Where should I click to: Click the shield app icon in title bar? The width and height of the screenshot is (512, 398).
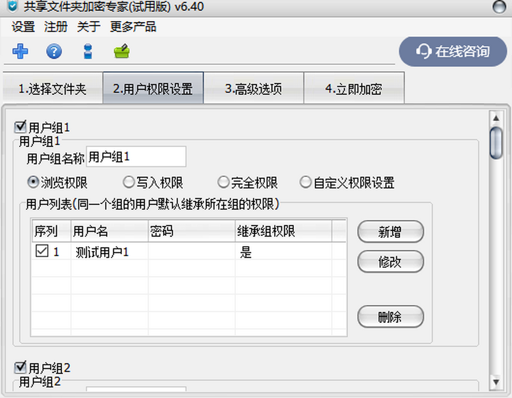[13, 7]
